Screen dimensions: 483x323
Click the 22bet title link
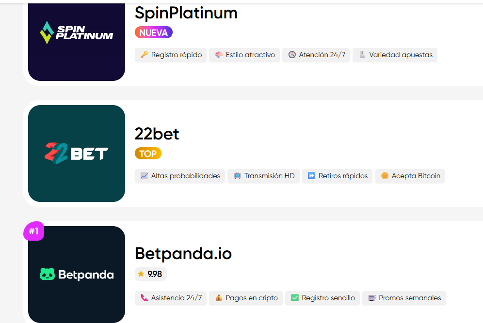(157, 134)
